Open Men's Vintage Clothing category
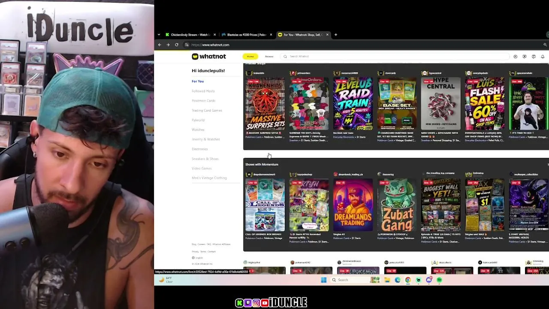549x309 pixels. point(209,178)
